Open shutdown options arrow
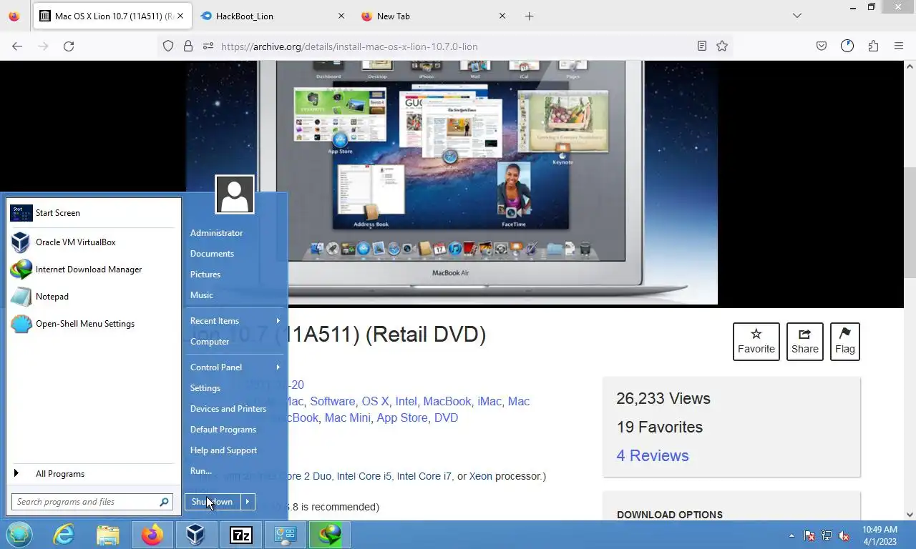916x549 pixels. click(x=247, y=502)
